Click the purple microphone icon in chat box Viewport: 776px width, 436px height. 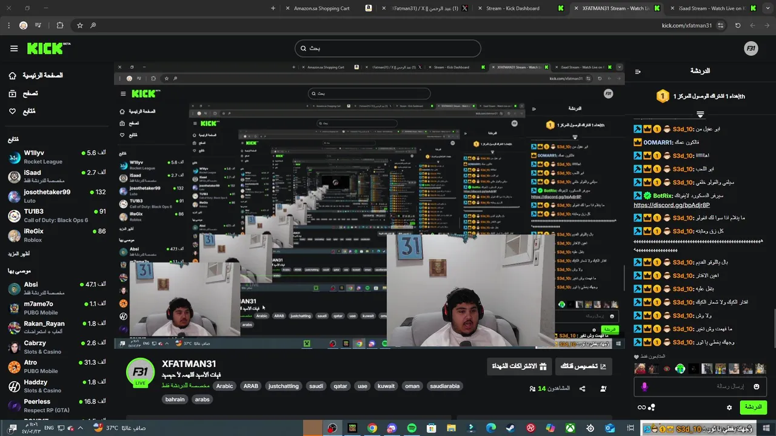644,386
